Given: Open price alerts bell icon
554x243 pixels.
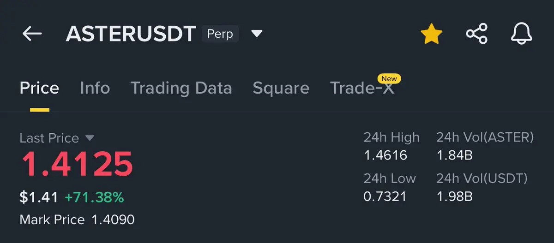Looking at the screenshot, I should (522, 34).
